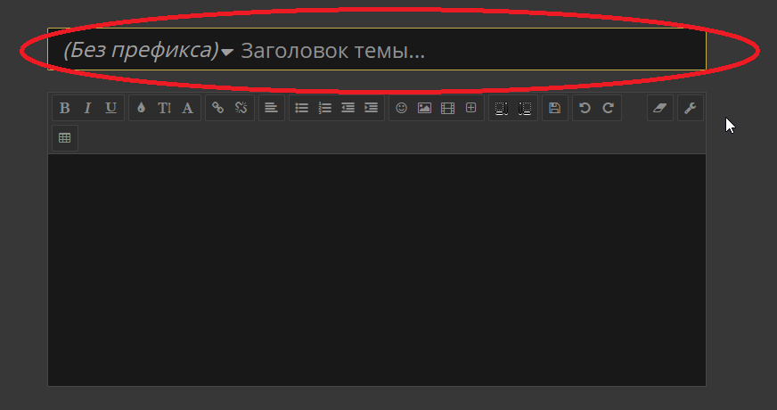Toggle Underline text formatting

point(111,108)
